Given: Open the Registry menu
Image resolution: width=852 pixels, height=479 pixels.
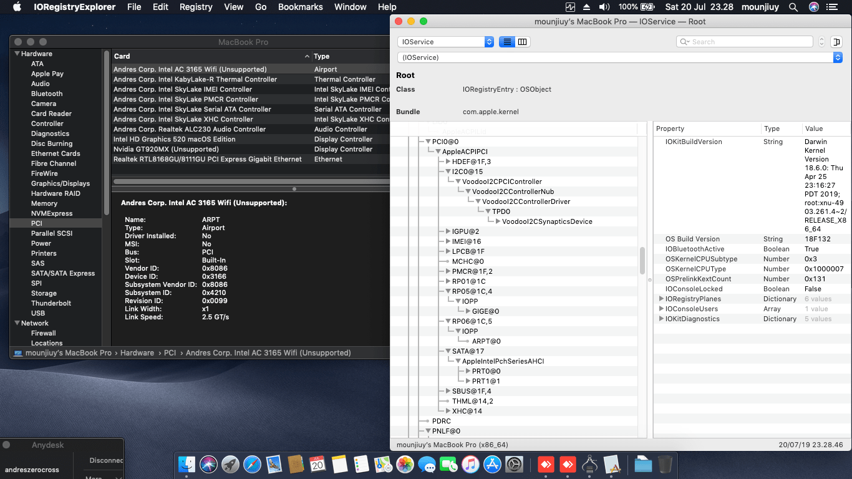Looking at the screenshot, I should 196,7.
